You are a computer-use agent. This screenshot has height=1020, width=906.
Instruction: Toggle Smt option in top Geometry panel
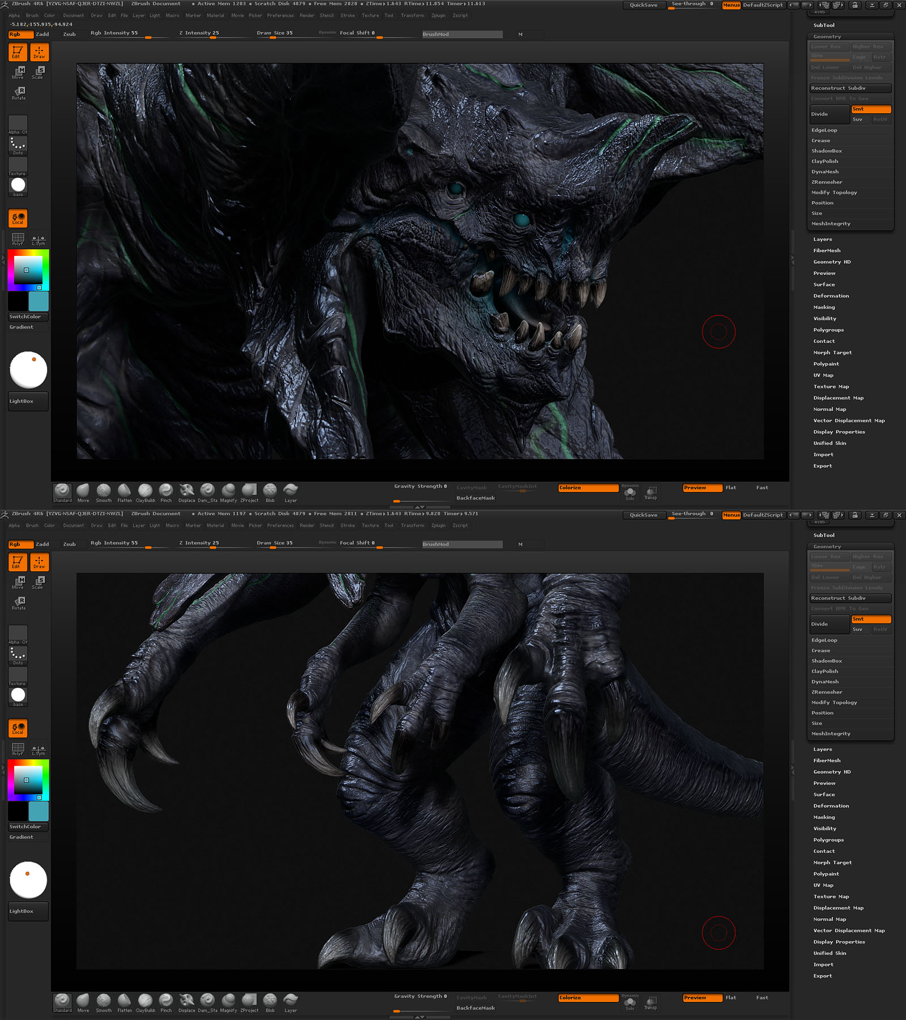click(x=871, y=109)
